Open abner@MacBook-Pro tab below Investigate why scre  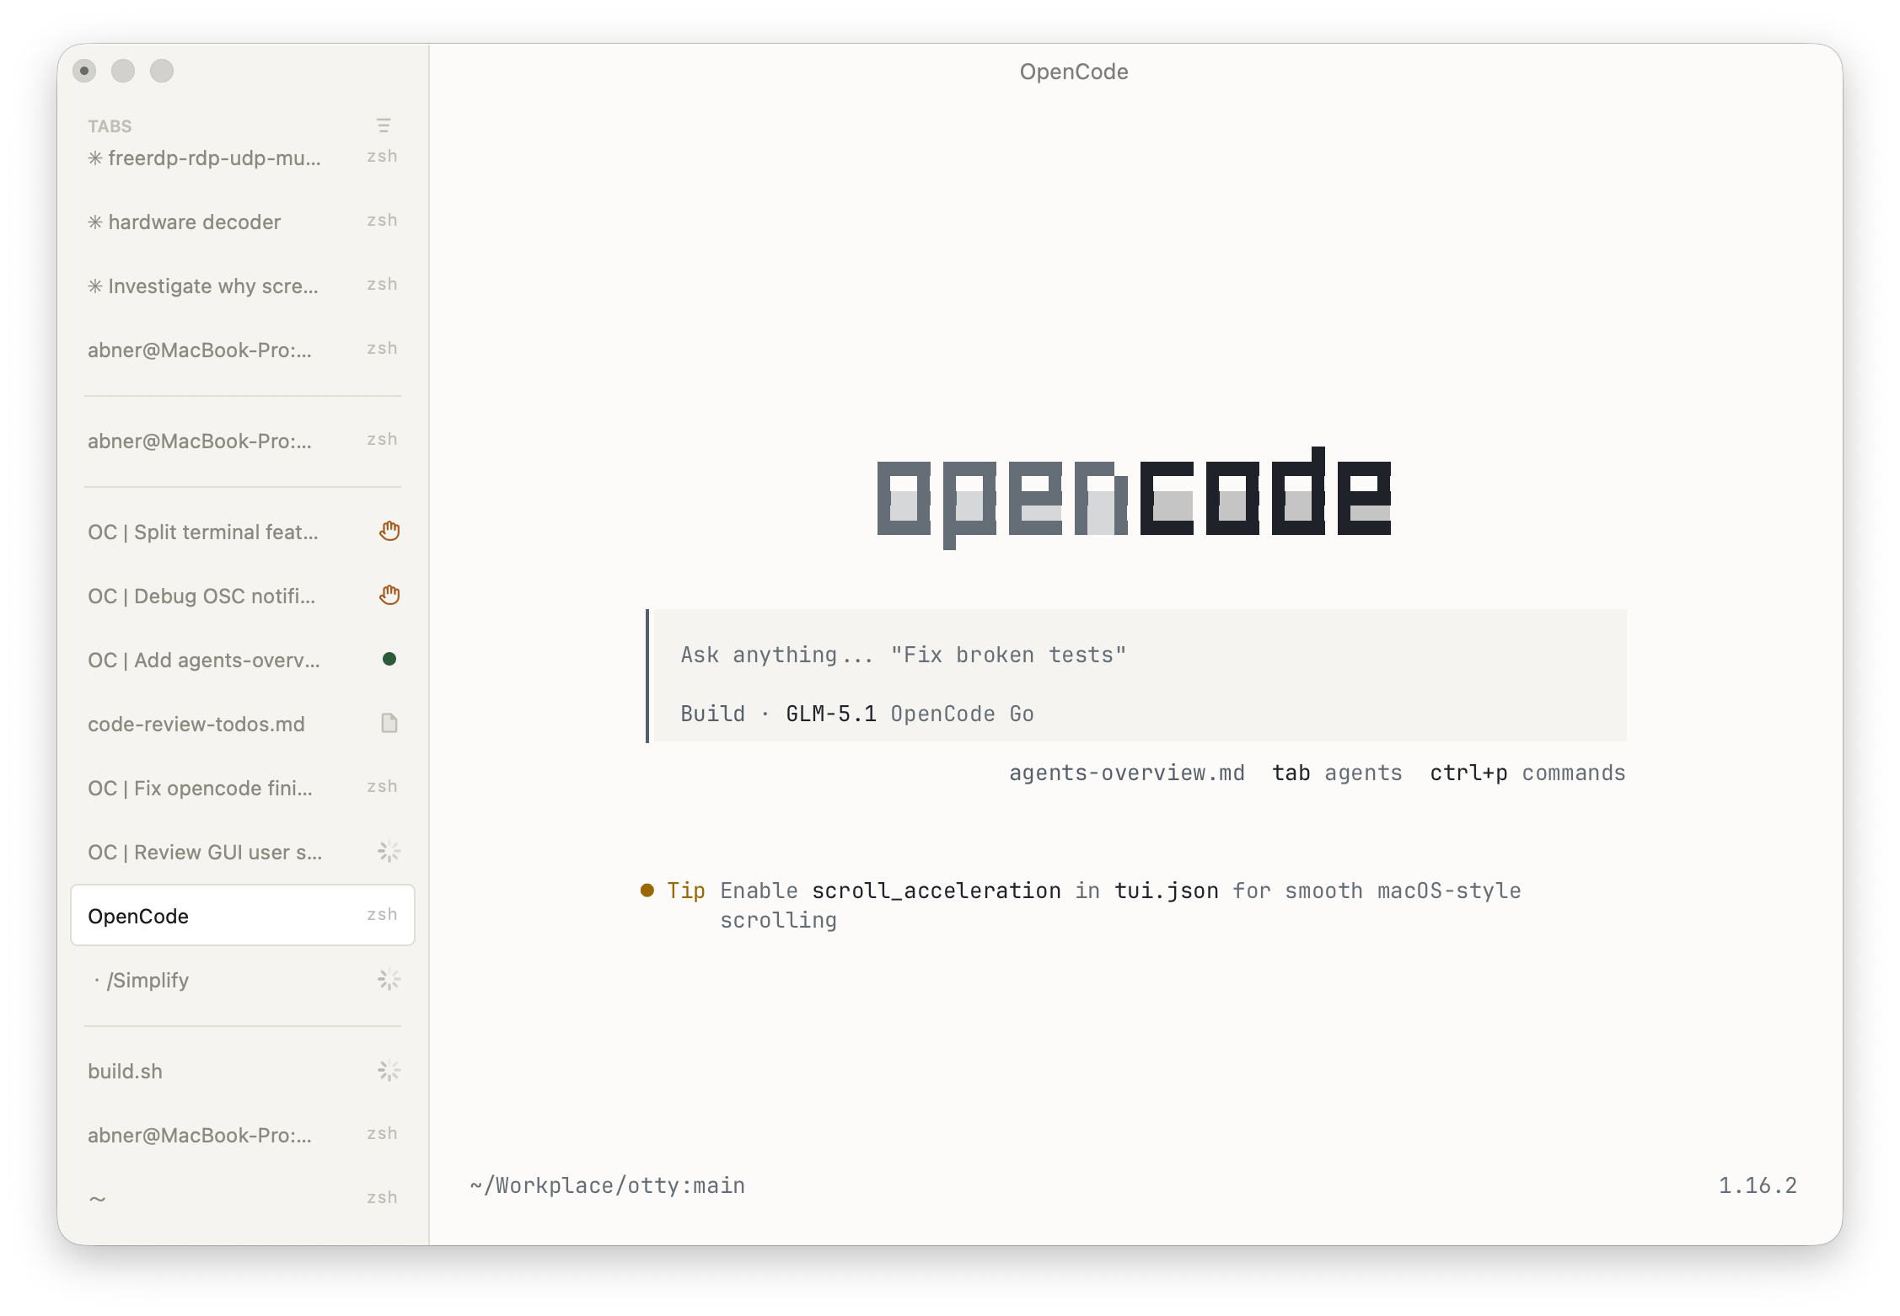pos(243,350)
